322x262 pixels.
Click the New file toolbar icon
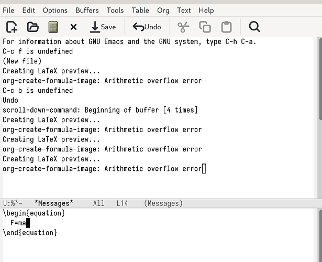coord(12,27)
